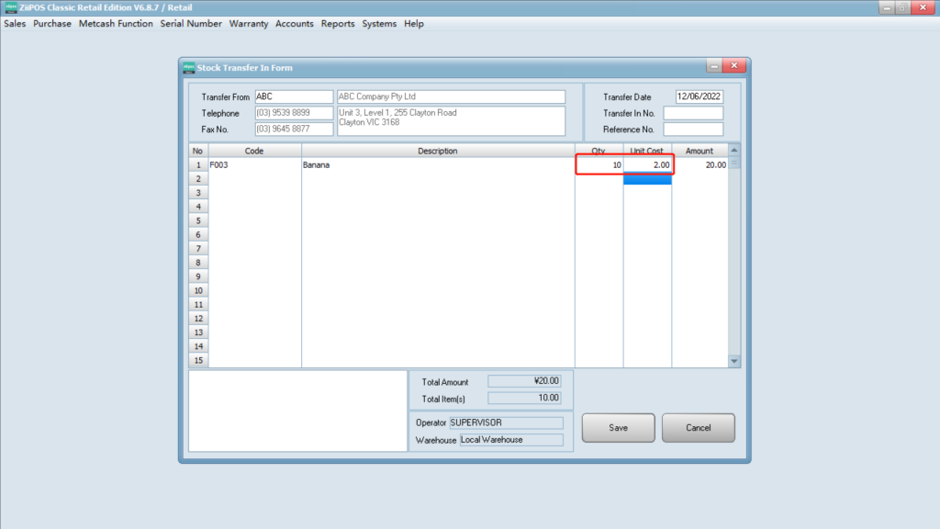Open the Sales menu
The image size is (940, 529).
15,24
